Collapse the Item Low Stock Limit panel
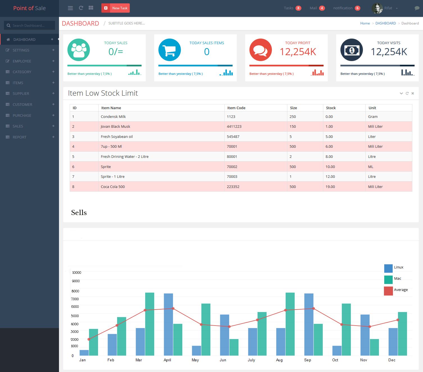The width and height of the screenshot is (423, 372). pyautogui.click(x=401, y=93)
